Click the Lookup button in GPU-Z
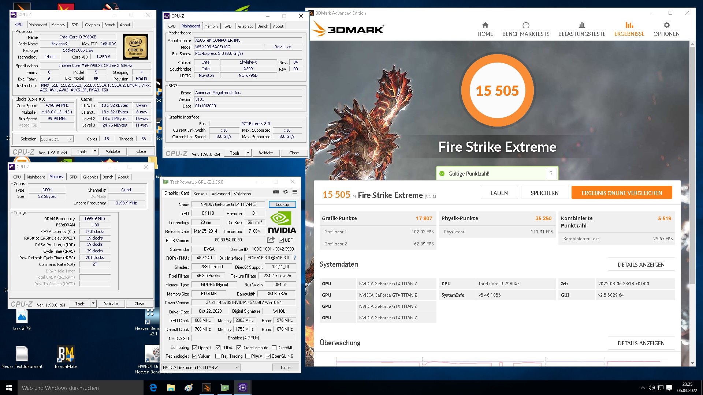Image resolution: width=703 pixels, height=395 pixels. point(282,204)
